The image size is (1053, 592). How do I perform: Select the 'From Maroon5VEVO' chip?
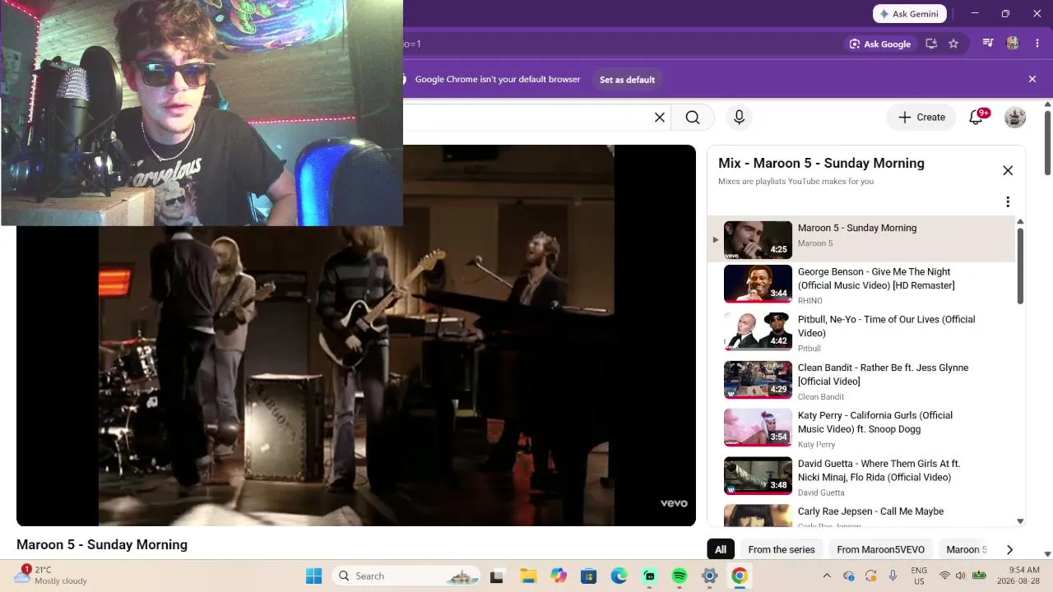pos(880,549)
